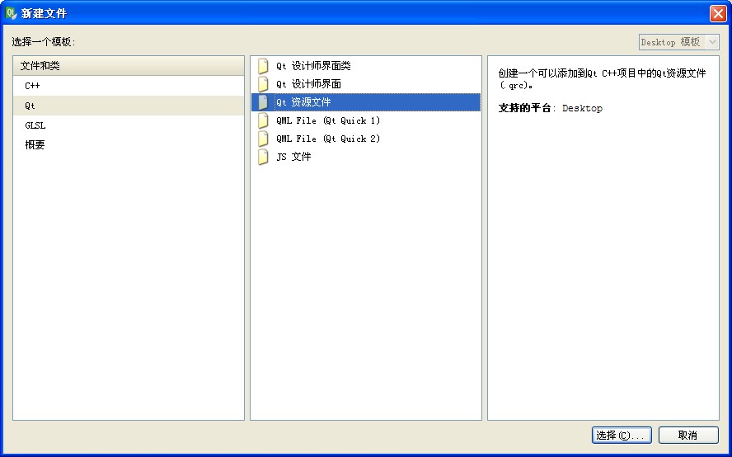Select the Qt category
The width and height of the screenshot is (732, 457).
tap(129, 106)
